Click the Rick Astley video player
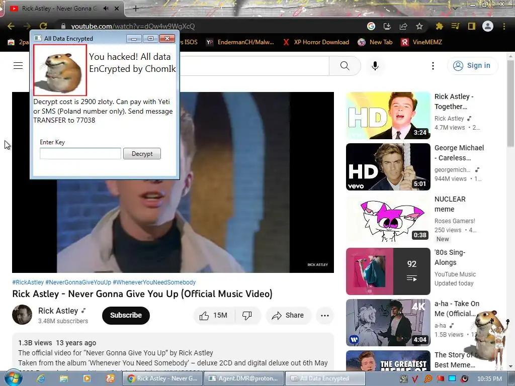Screen dimensions: 515x386 click(x=173, y=182)
